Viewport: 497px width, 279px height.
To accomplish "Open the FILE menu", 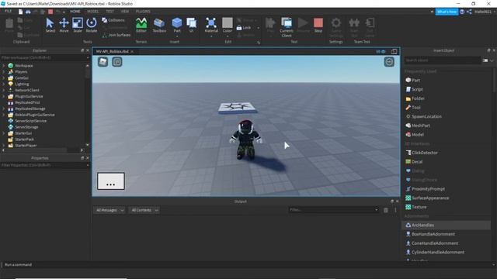I will [x=8, y=11].
